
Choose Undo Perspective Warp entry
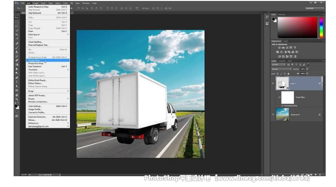pos(48,7)
